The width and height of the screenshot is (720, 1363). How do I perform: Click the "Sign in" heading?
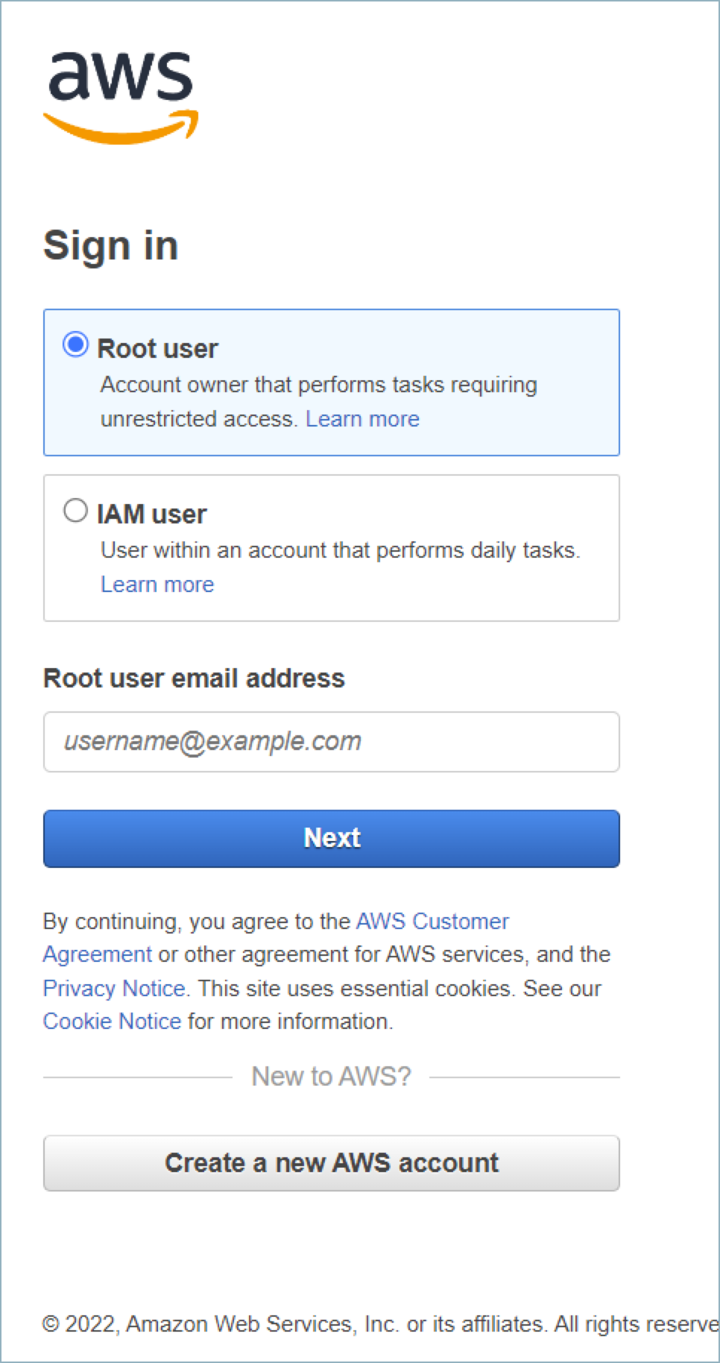pos(110,245)
